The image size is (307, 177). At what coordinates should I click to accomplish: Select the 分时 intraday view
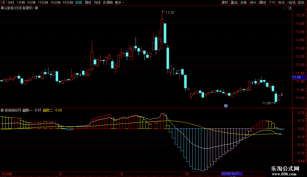11,2
